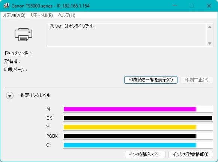Click the 印刷中止(P) button

(x=197, y=80)
